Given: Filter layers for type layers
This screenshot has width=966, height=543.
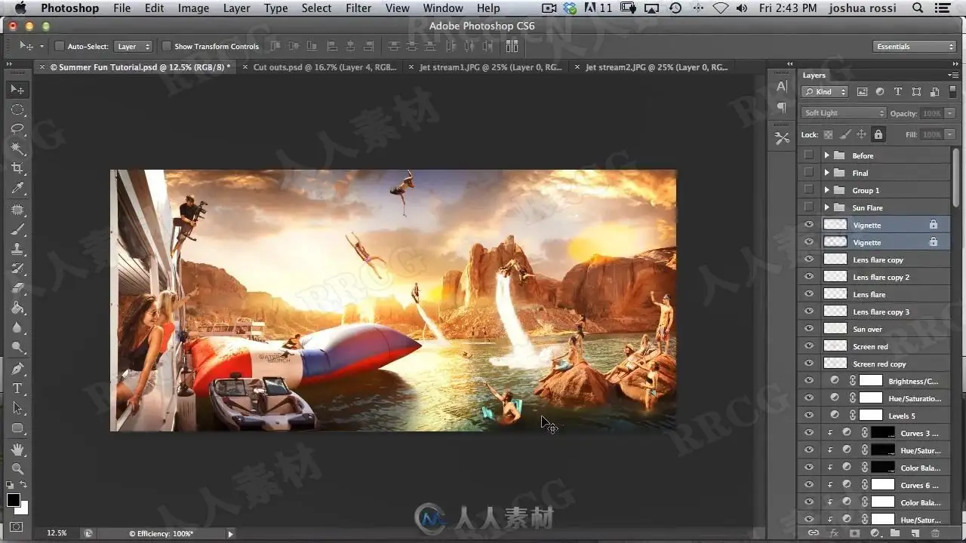Looking at the screenshot, I should [898, 91].
